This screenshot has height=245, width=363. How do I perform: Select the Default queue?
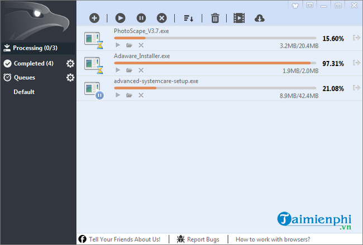pos(24,92)
